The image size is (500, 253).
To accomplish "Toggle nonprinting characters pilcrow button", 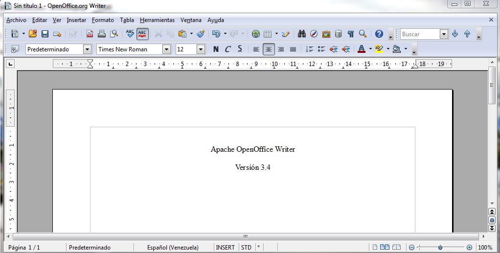I will [350, 34].
